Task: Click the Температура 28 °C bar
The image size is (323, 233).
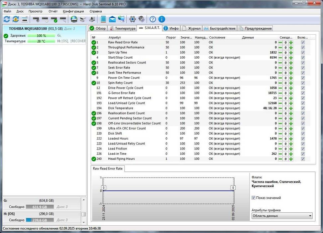Action: coord(41,41)
